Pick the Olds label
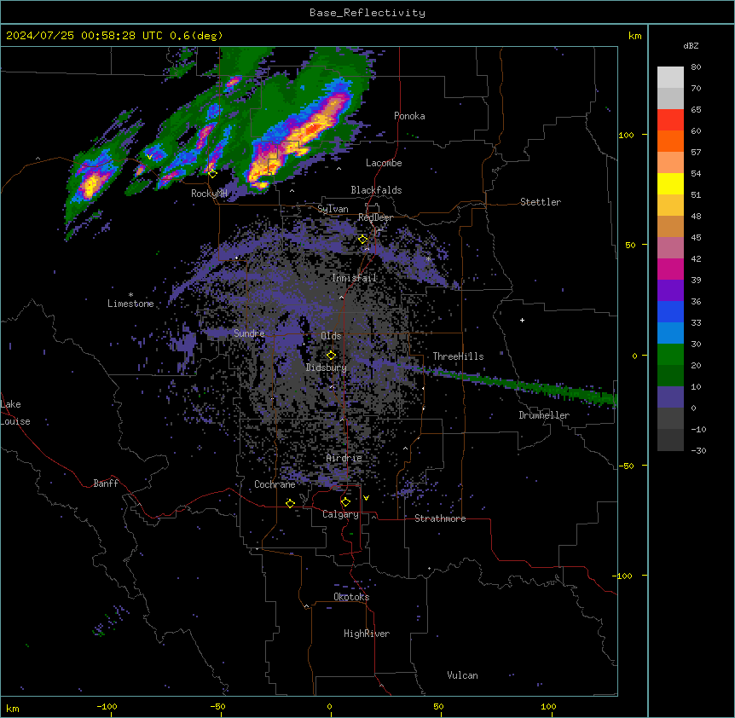 coord(331,336)
